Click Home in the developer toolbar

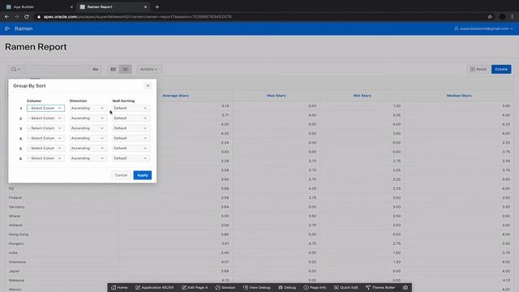point(119,287)
